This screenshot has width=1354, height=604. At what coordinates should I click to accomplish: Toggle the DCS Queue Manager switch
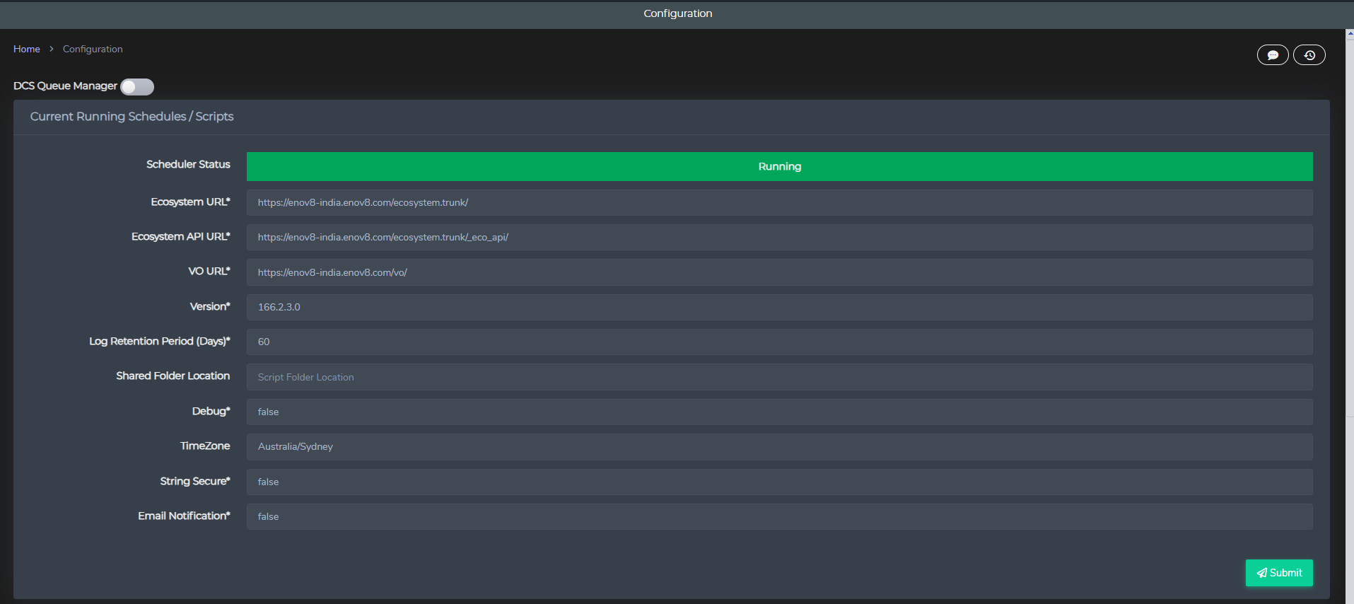click(x=137, y=86)
